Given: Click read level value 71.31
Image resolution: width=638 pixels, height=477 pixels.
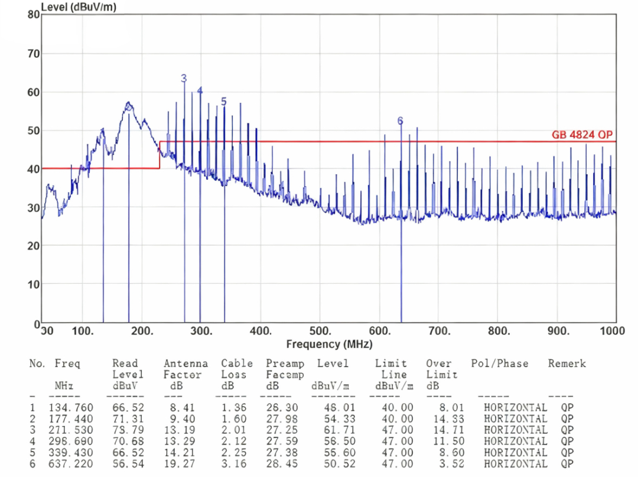Looking at the screenshot, I should (x=128, y=419).
